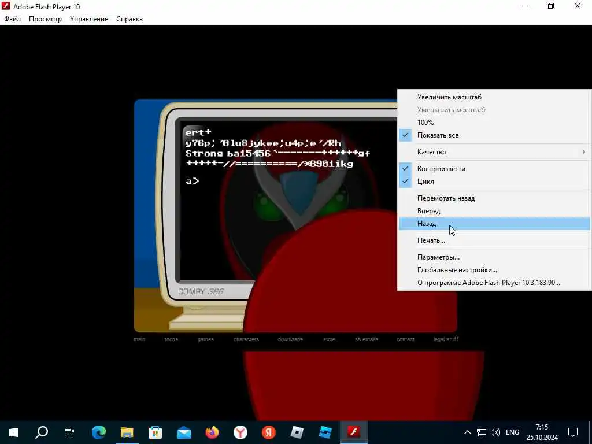
Task: Open the Файл menu
Action: point(13,19)
